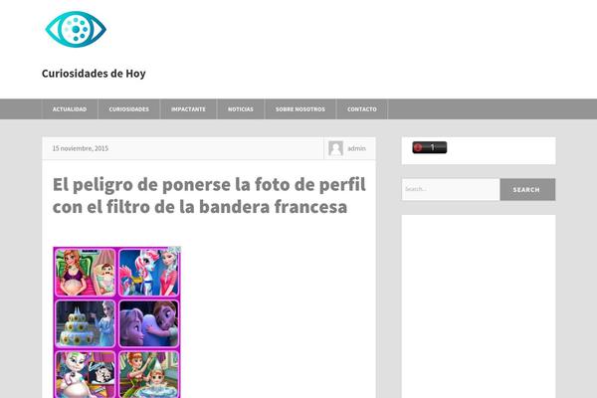Open the baby bath game thumbnail
The image size is (597, 398).
pos(148,374)
